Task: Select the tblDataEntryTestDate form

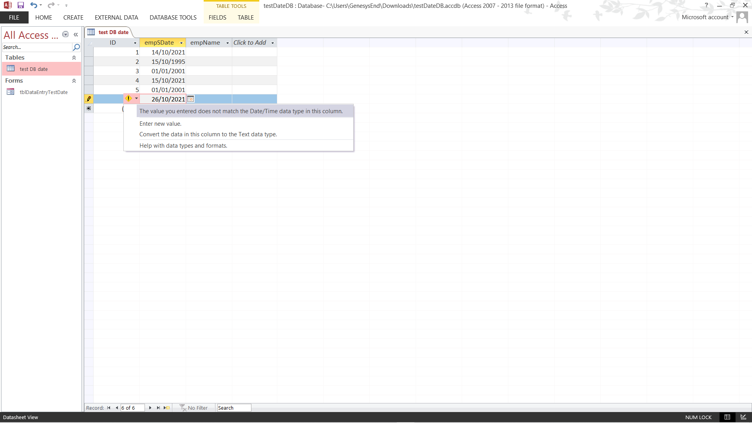Action: (41, 92)
